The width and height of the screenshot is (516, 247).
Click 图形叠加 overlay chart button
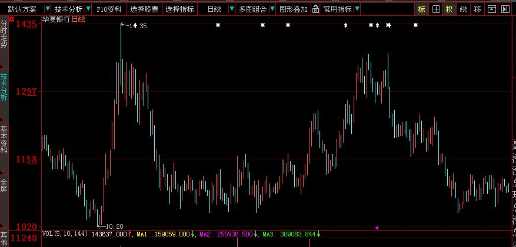(294, 9)
